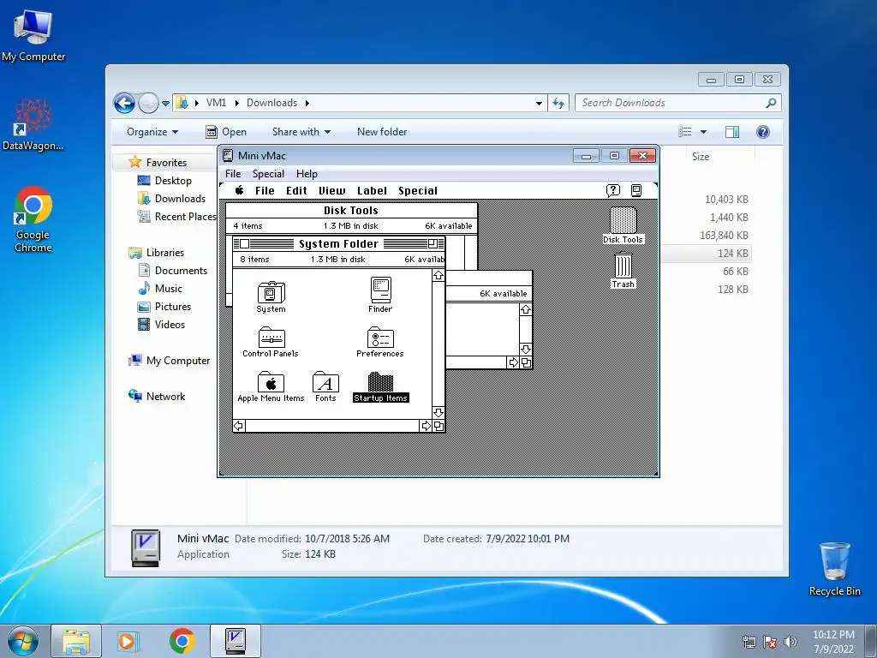Expand the address bar history dropdown
The height and width of the screenshot is (658, 877).
point(539,104)
